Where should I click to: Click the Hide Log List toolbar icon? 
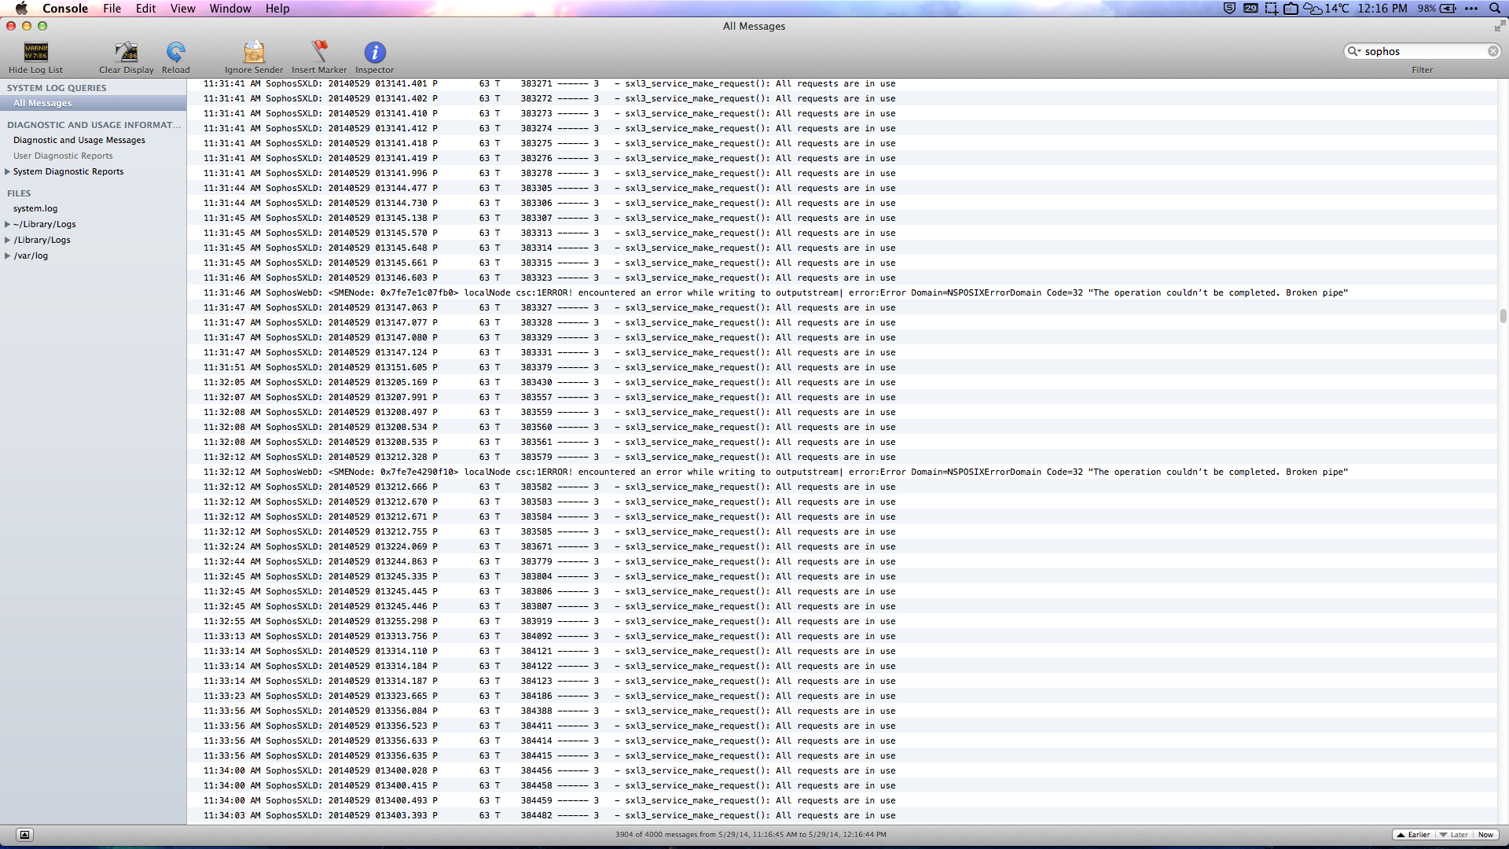click(36, 53)
